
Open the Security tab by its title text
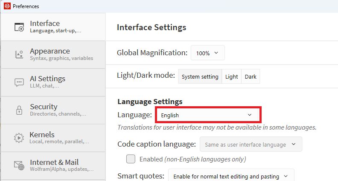tap(44, 107)
